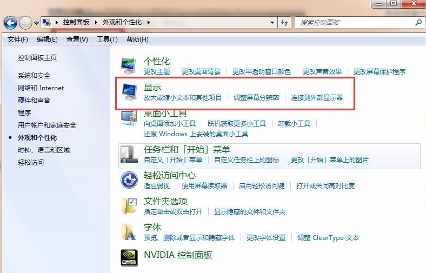Click the search magnifier icon

[418, 23]
